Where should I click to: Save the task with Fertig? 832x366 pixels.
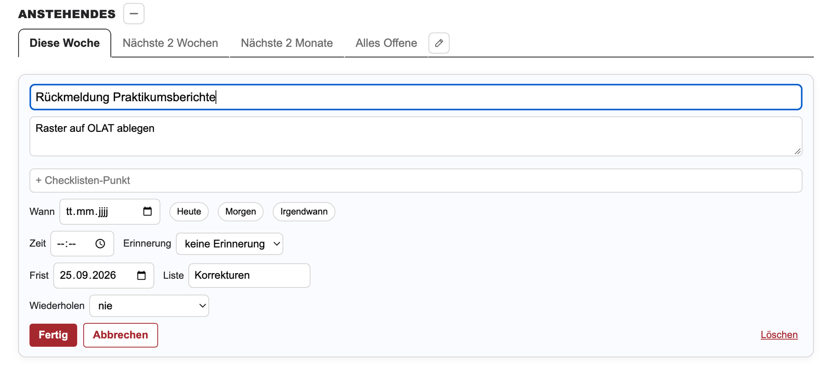pyautogui.click(x=53, y=335)
